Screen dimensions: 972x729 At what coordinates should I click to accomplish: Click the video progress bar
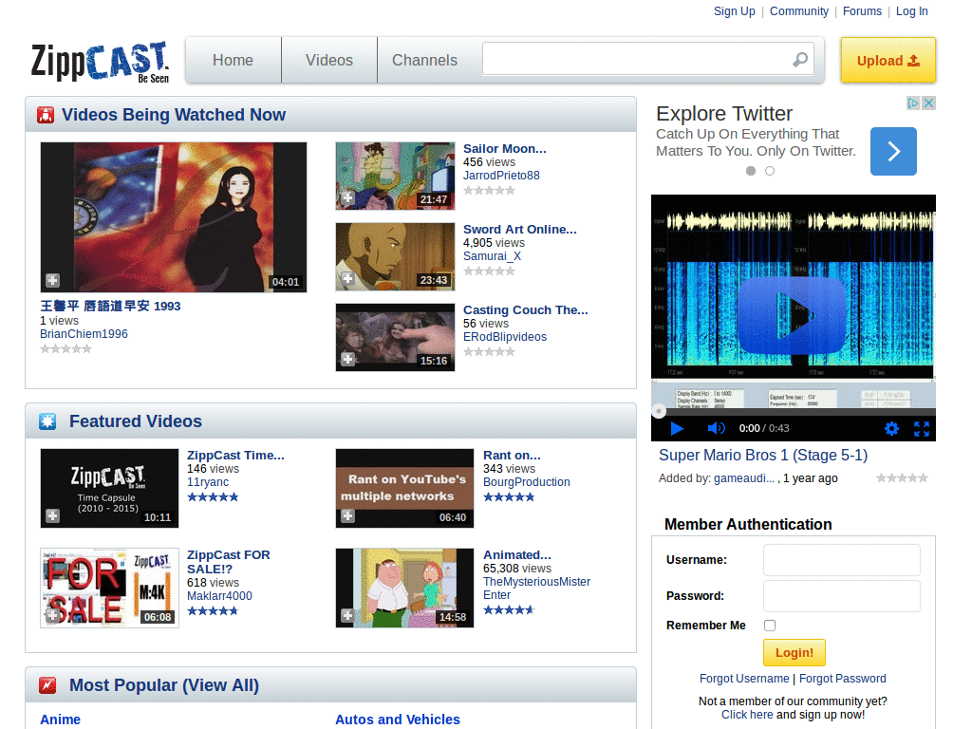click(794, 412)
